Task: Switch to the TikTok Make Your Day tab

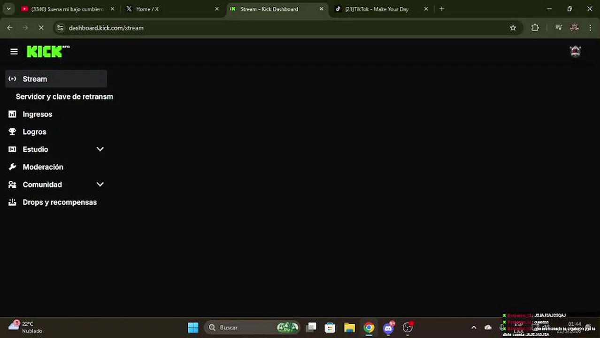Action: (x=382, y=9)
